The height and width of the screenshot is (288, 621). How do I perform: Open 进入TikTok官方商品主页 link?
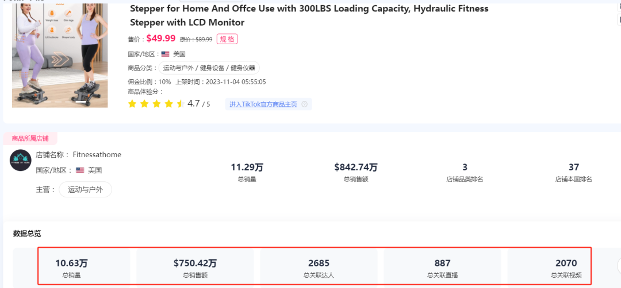263,104
